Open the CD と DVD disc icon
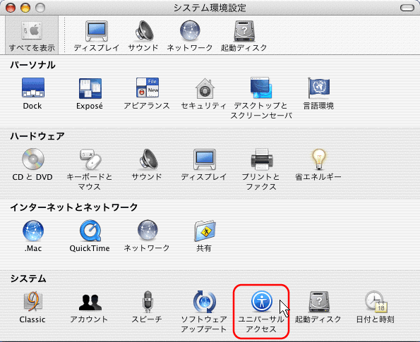 coord(32,159)
